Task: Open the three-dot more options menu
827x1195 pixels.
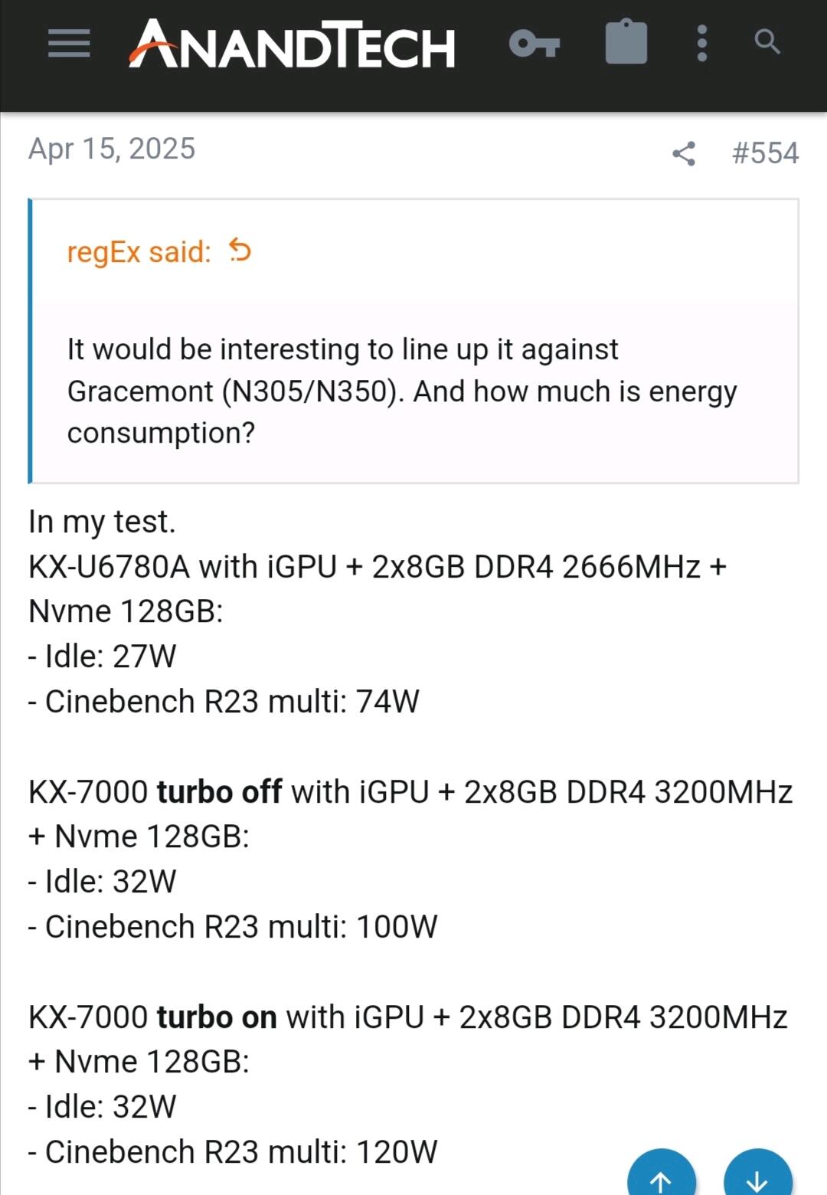Action: coord(701,43)
